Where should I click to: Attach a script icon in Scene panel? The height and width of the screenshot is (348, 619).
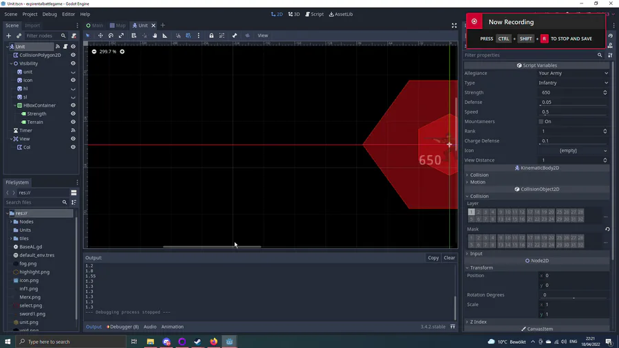pyautogui.click(x=74, y=36)
